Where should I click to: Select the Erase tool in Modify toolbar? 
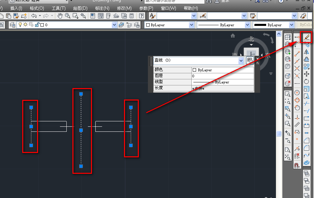307,37
